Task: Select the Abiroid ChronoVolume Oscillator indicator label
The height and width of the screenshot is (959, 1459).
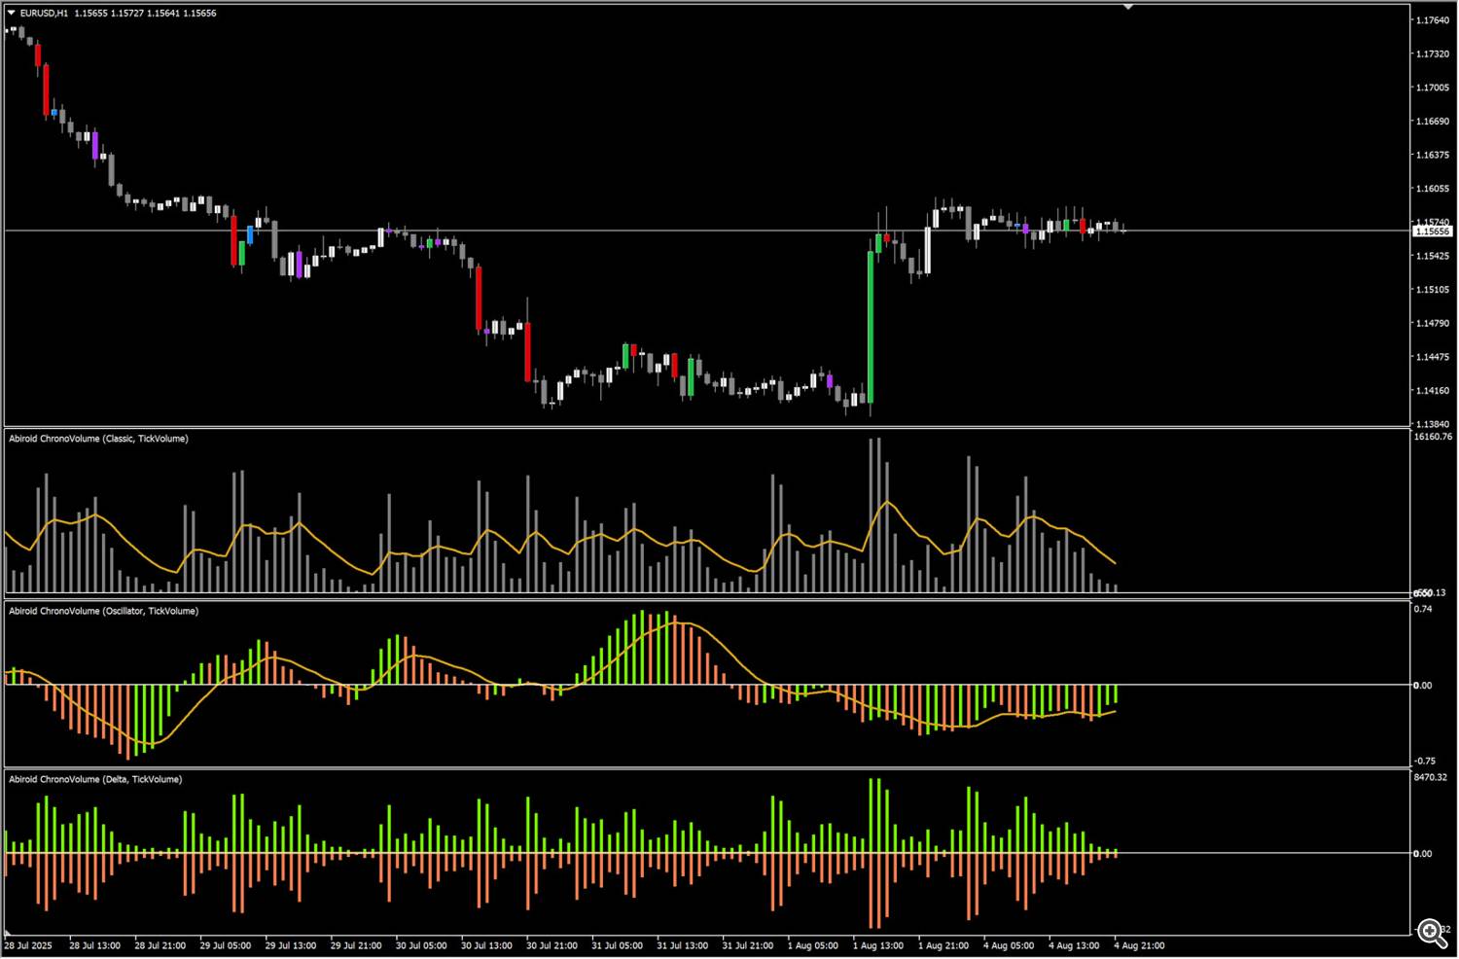Action: (103, 611)
